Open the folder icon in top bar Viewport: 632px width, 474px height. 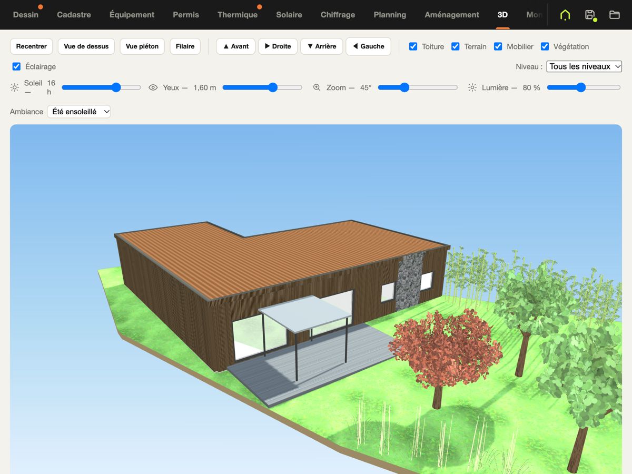(614, 15)
